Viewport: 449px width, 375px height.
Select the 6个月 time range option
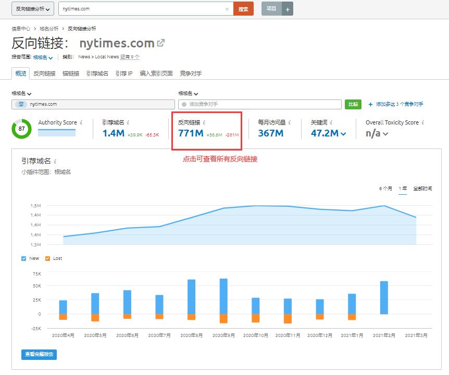point(386,189)
